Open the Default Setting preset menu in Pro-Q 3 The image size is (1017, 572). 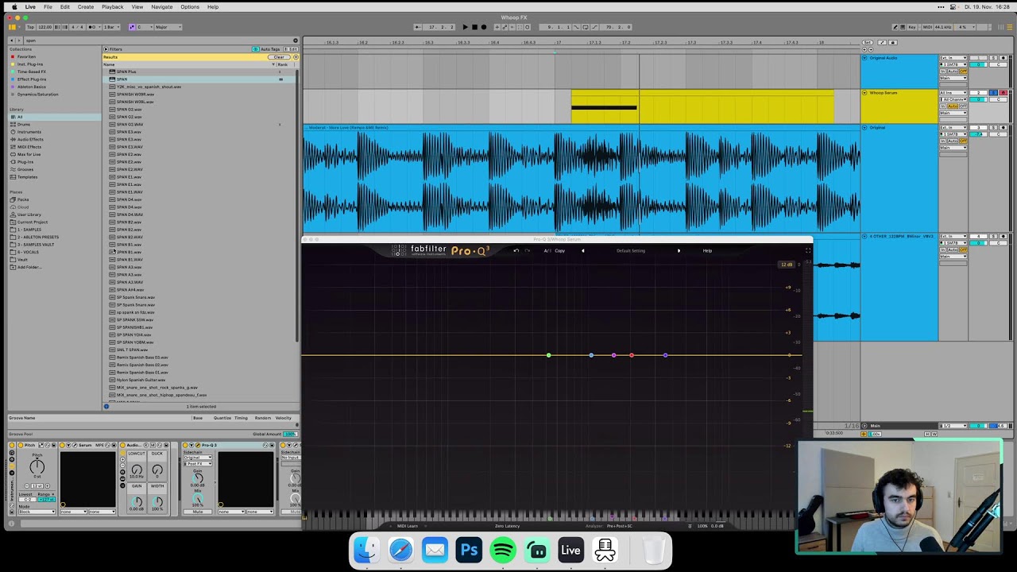coord(631,251)
